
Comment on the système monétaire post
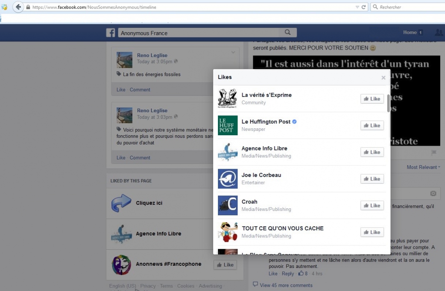coord(140,158)
